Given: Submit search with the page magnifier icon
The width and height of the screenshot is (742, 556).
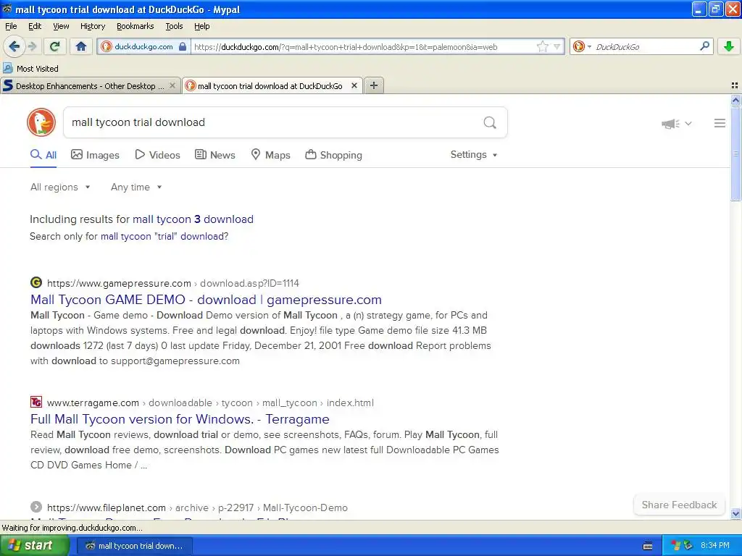Looking at the screenshot, I should (490, 123).
